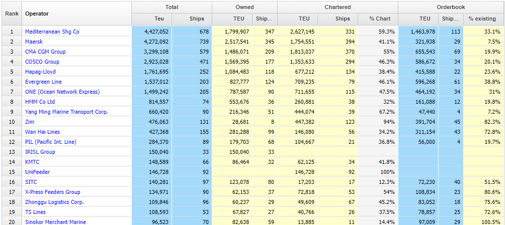Open Wan Hai Lines link
Image resolution: width=505 pixels, height=225 pixels.
coord(43,132)
